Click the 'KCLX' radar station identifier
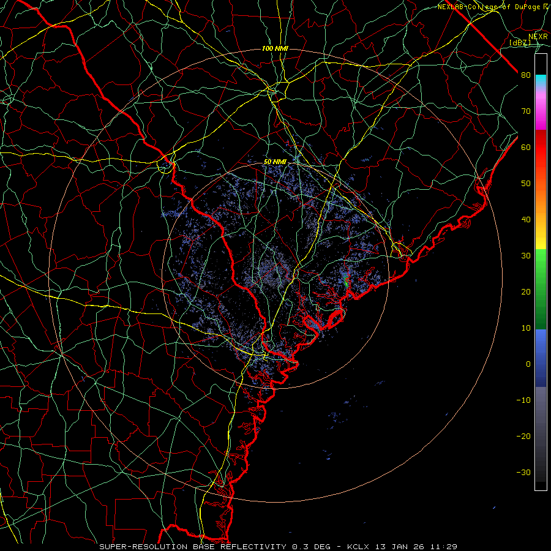This screenshot has width=551, height=551. point(359,547)
